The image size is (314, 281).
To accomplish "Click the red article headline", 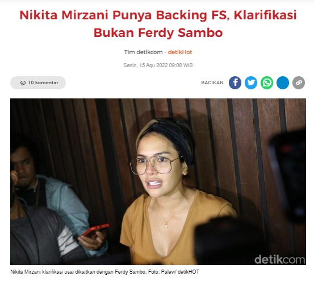I will pos(158,24).
